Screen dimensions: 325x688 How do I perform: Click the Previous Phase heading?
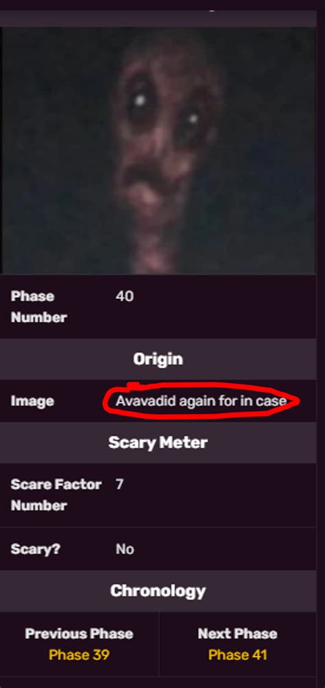pos(79,634)
